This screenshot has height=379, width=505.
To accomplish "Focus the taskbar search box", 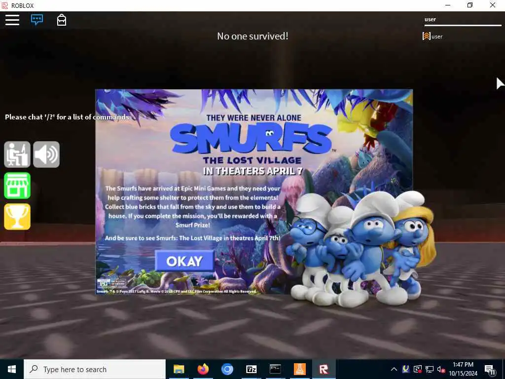I will point(95,369).
